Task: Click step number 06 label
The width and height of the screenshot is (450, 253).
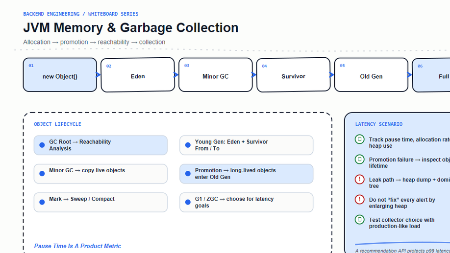Action: tap(420, 66)
